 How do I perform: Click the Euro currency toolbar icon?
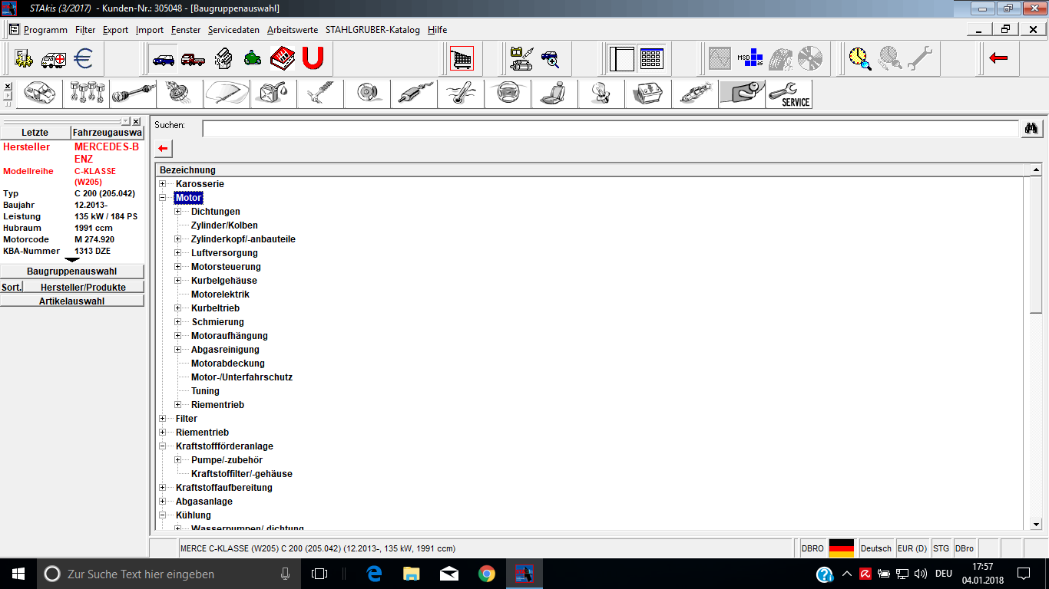click(84, 58)
